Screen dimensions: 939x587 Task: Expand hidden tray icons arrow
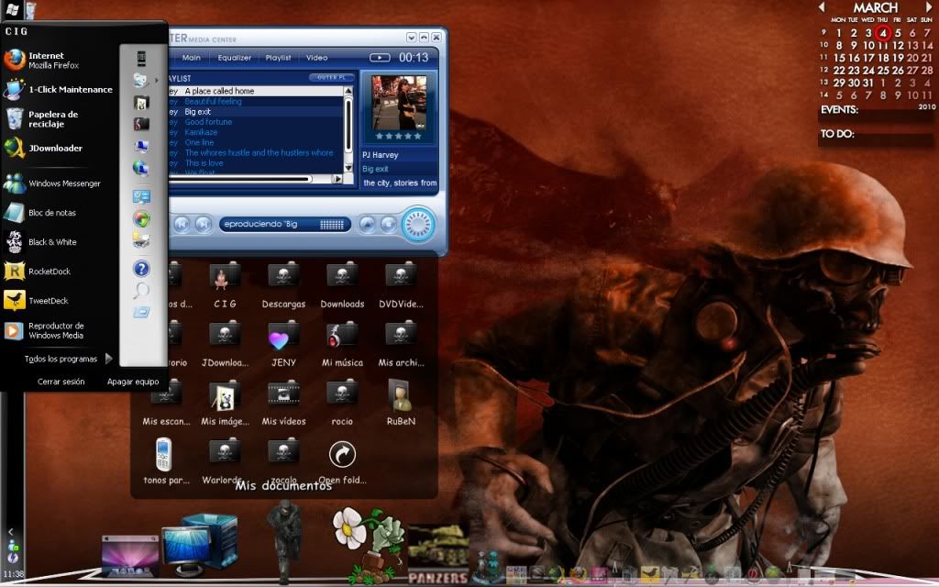pyautogui.click(x=10, y=531)
